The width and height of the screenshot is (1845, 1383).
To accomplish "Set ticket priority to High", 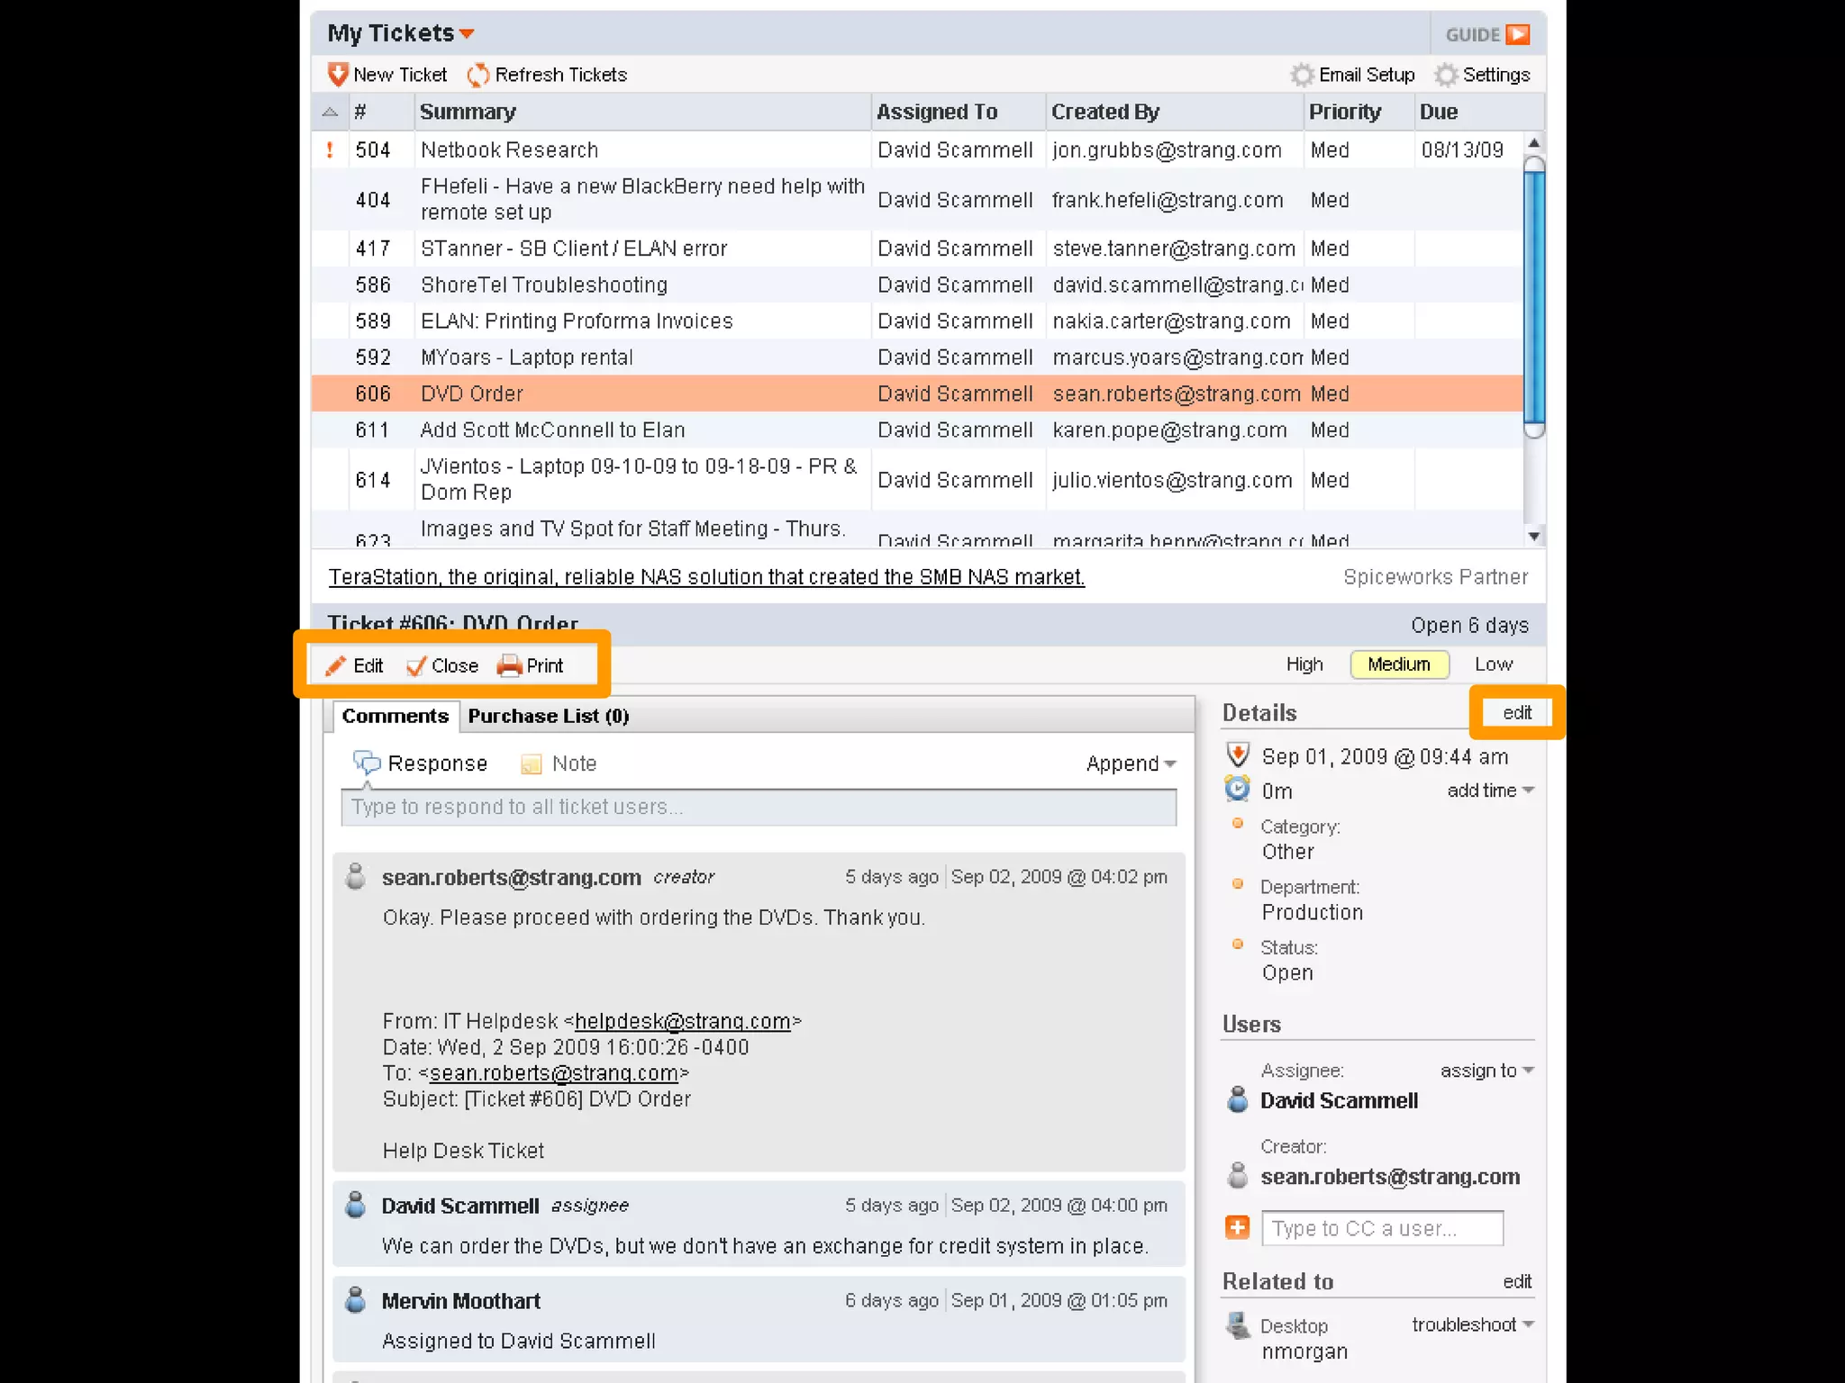I will 1304,664.
